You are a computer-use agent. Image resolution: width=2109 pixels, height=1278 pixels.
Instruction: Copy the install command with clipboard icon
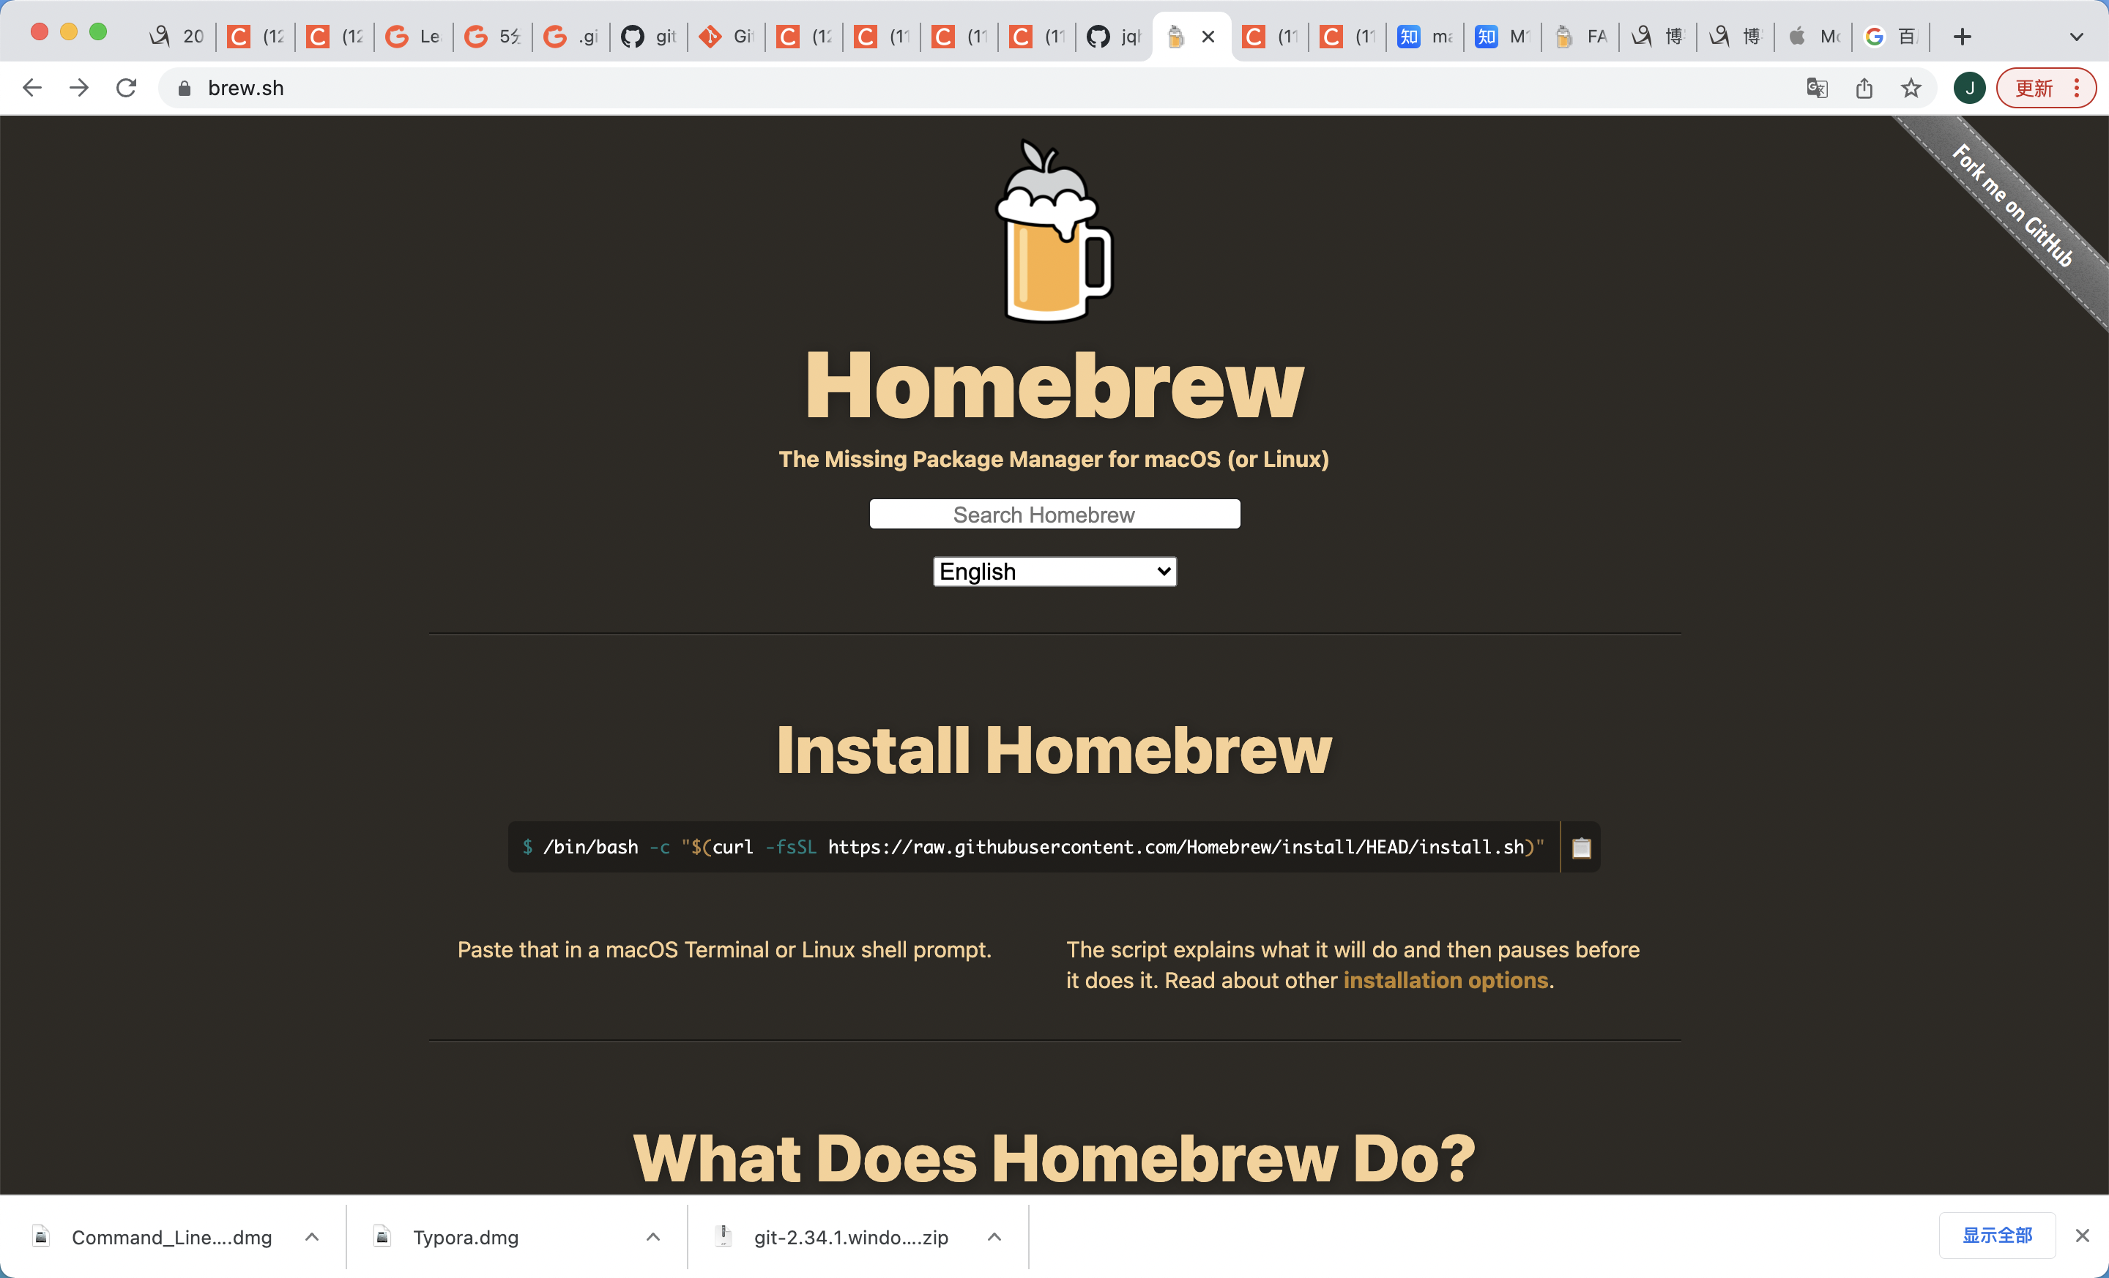click(x=1581, y=847)
